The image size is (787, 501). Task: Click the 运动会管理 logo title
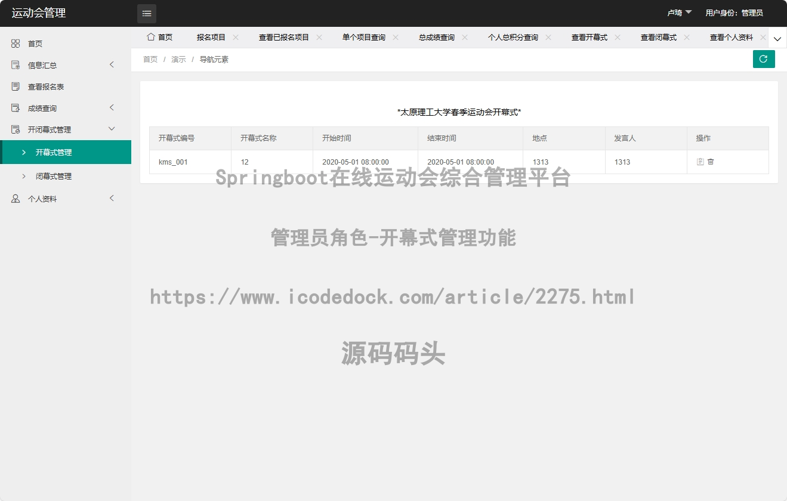click(x=39, y=13)
